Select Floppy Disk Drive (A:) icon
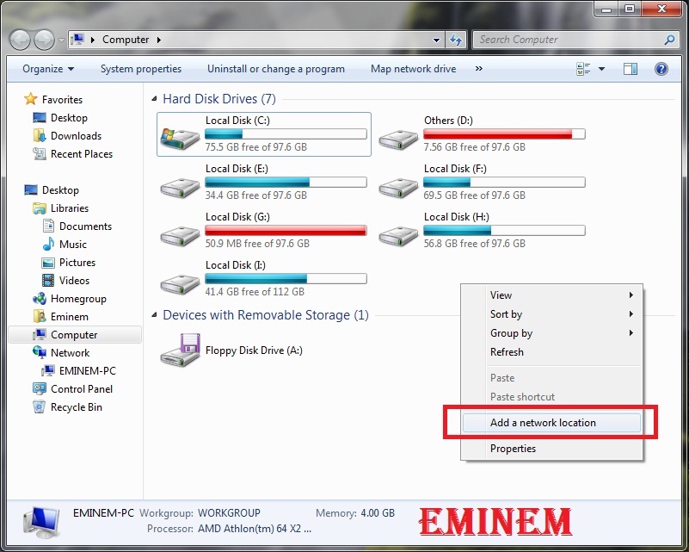This screenshot has height=552, width=689. (x=181, y=350)
